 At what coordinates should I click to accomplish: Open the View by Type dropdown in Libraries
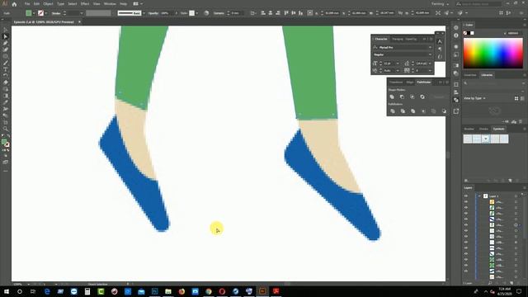click(475, 98)
